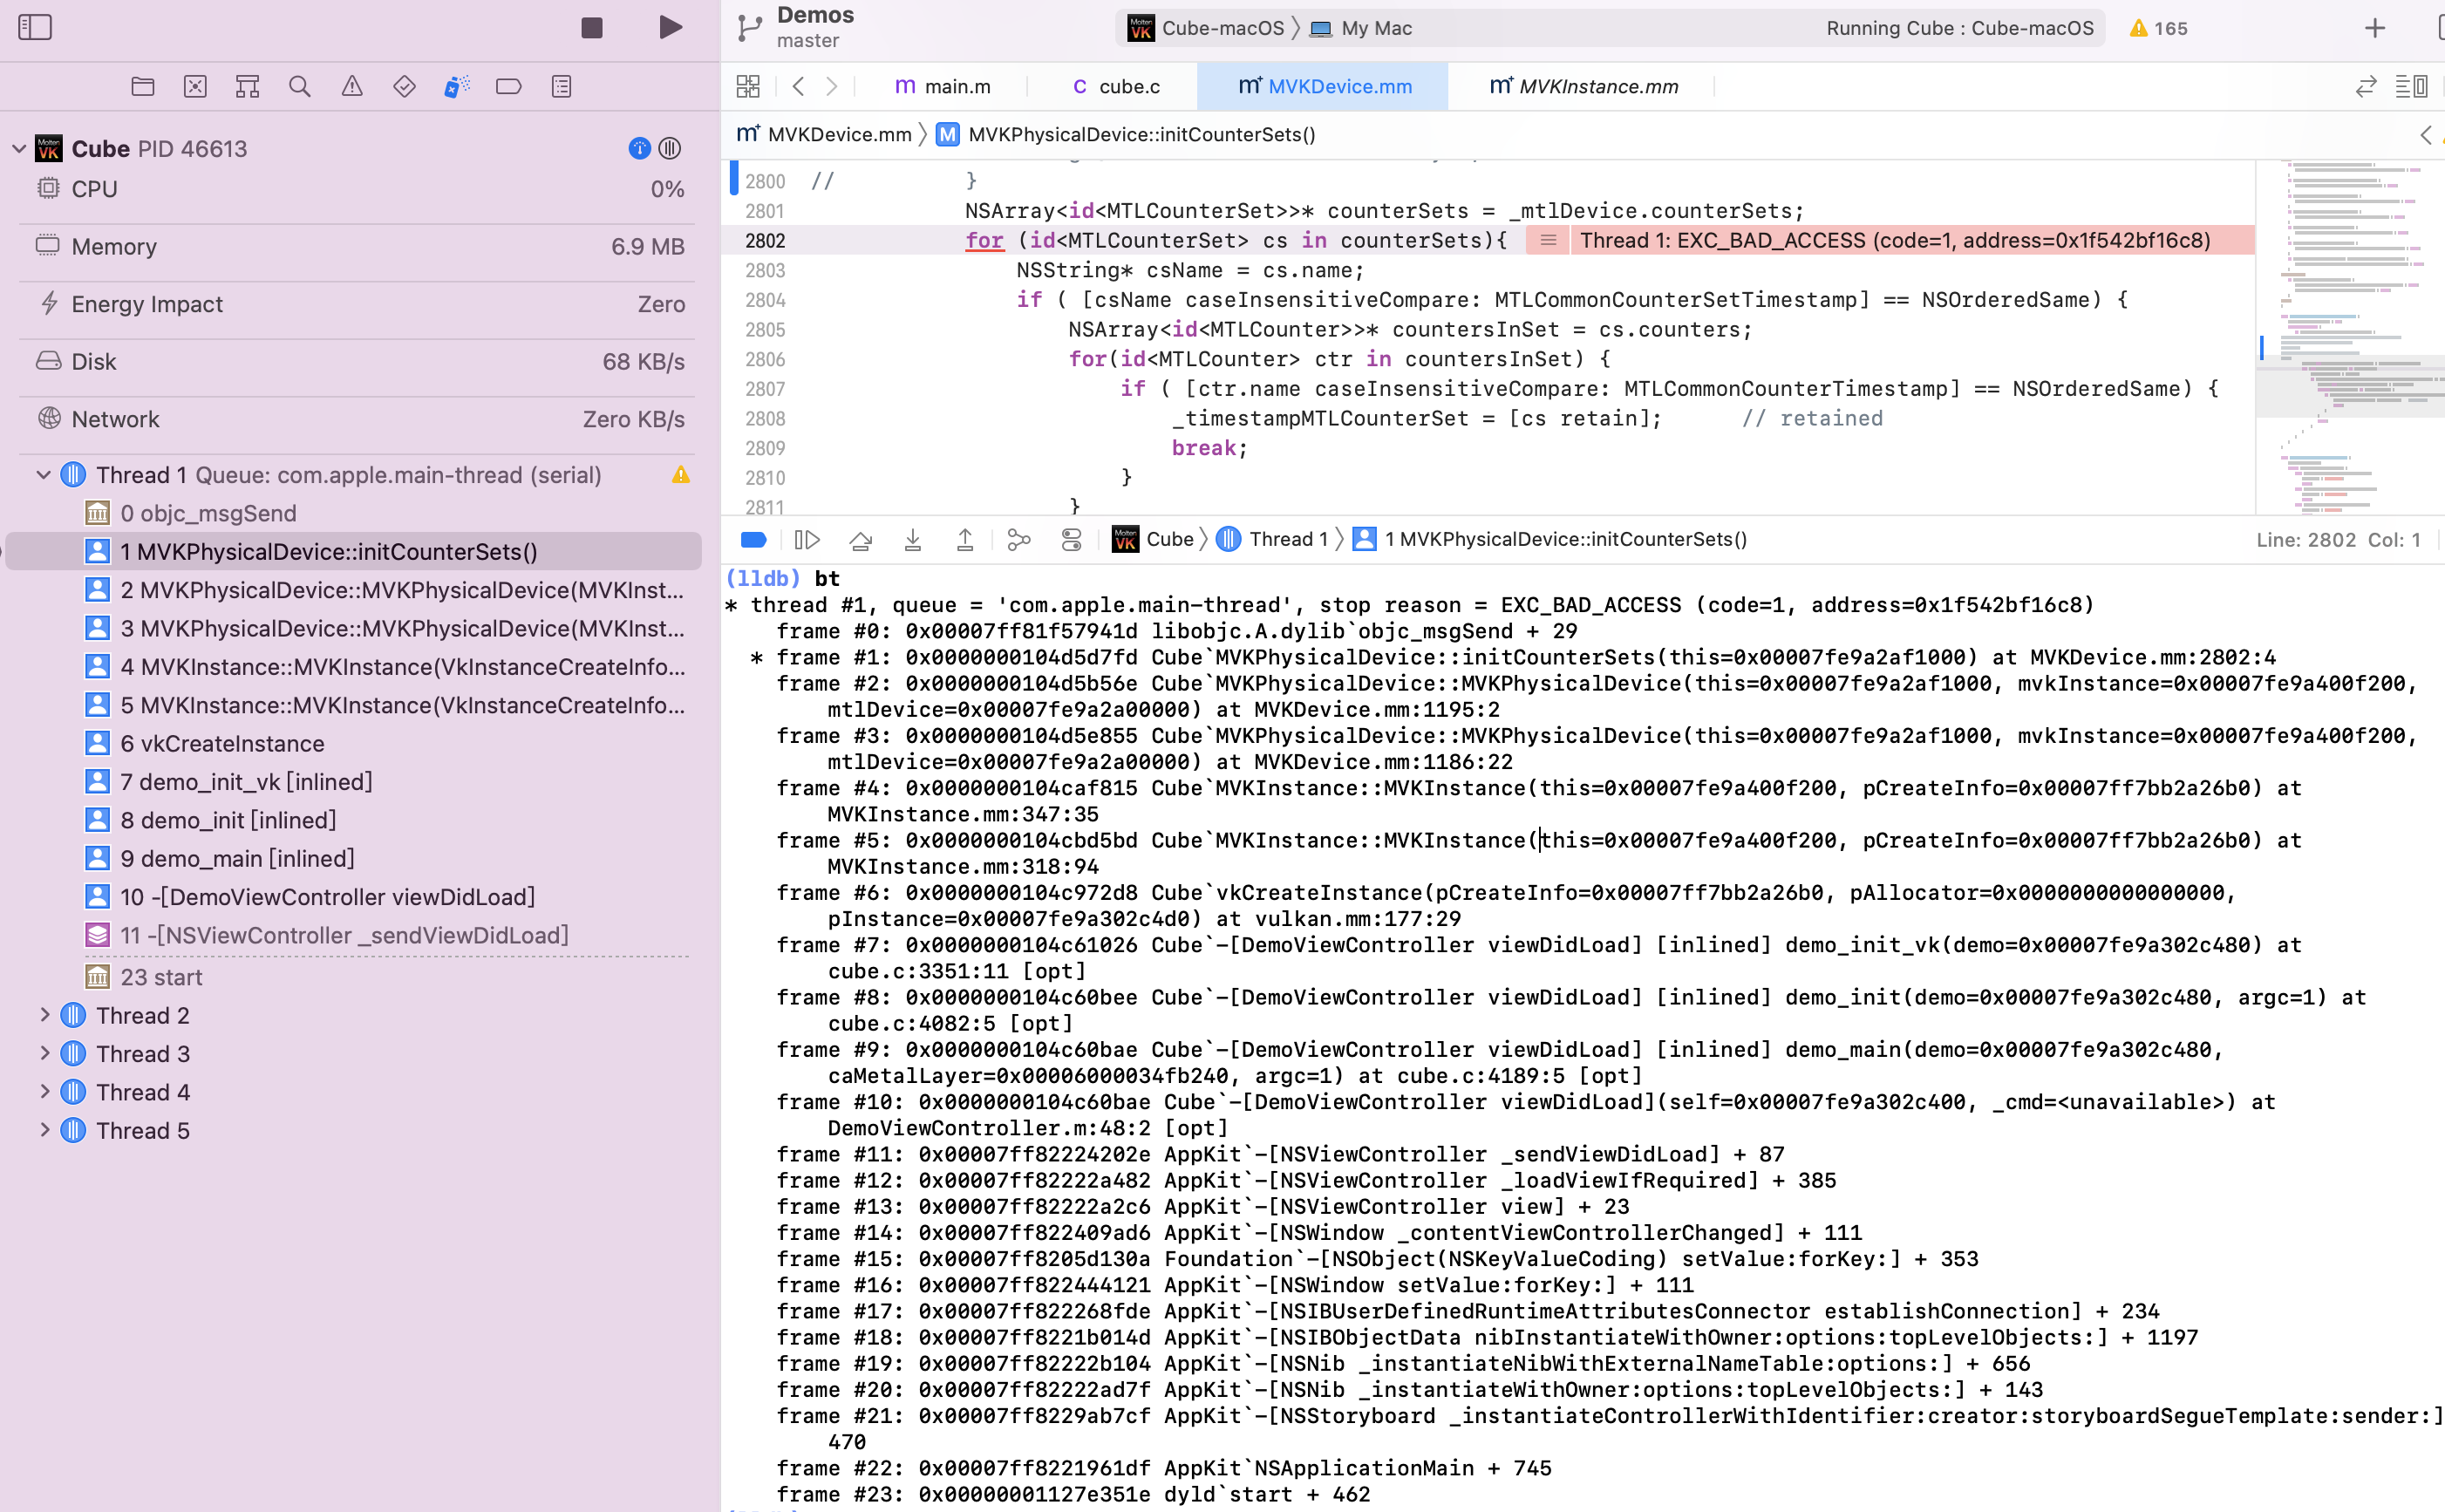Select the breakpoint navigator icon

pyautogui.click(x=509, y=86)
